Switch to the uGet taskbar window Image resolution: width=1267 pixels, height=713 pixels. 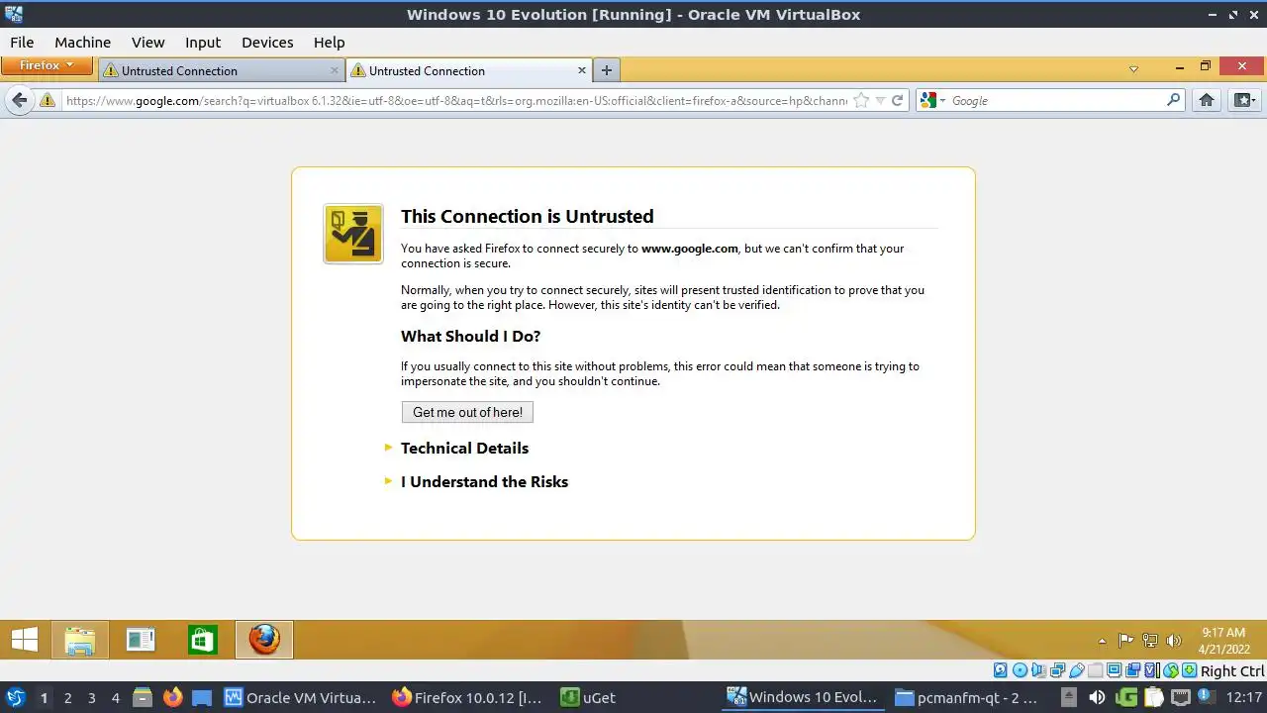click(588, 697)
